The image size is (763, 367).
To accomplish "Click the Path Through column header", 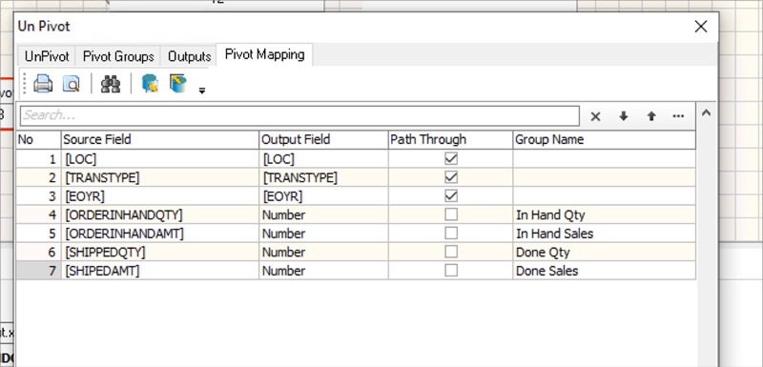I will point(450,139).
